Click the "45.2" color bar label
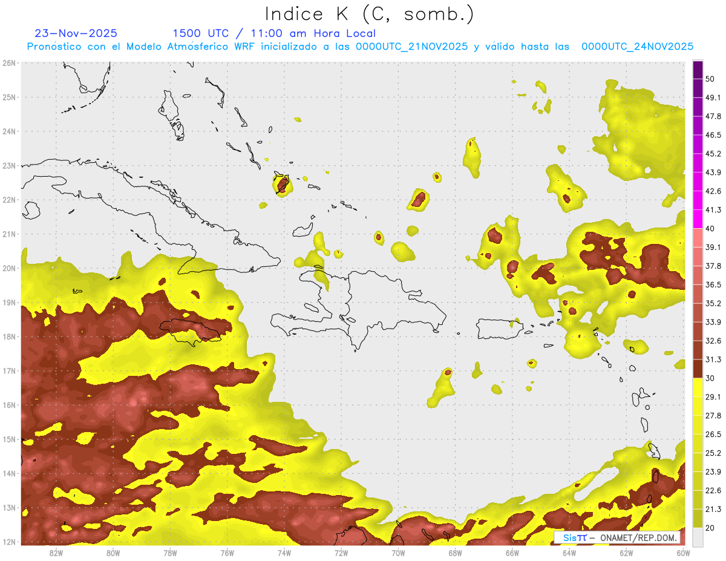 coord(713,154)
